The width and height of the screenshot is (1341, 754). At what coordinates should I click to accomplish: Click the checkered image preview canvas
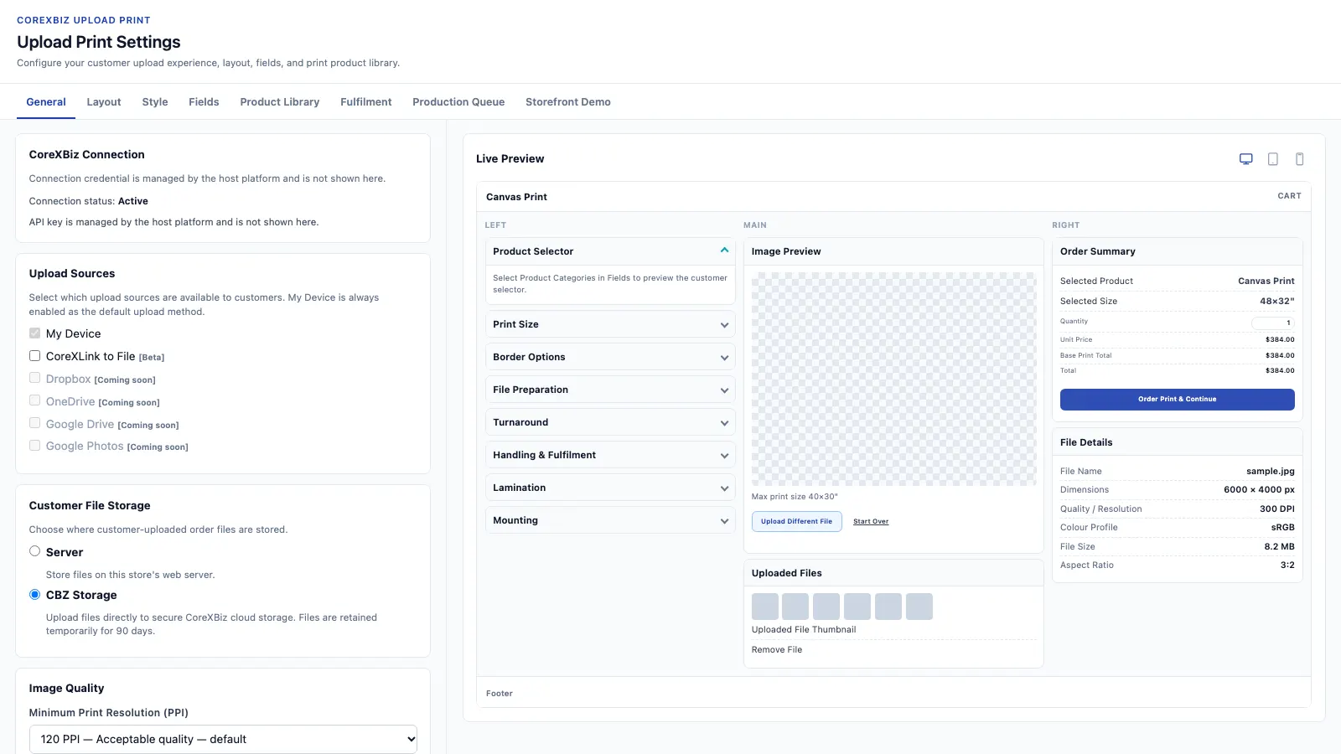pos(894,379)
